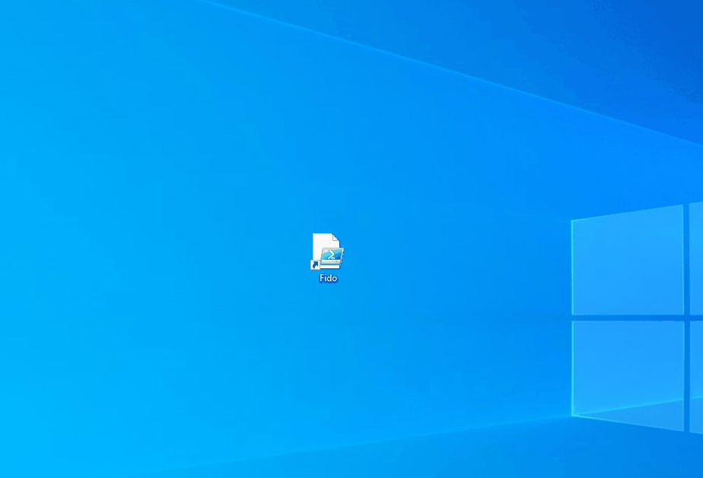Image resolution: width=703 pixels, height=478 pixels.
Task: Select the Fido desktop shortcut icon
Action: (x=328, y=252)
